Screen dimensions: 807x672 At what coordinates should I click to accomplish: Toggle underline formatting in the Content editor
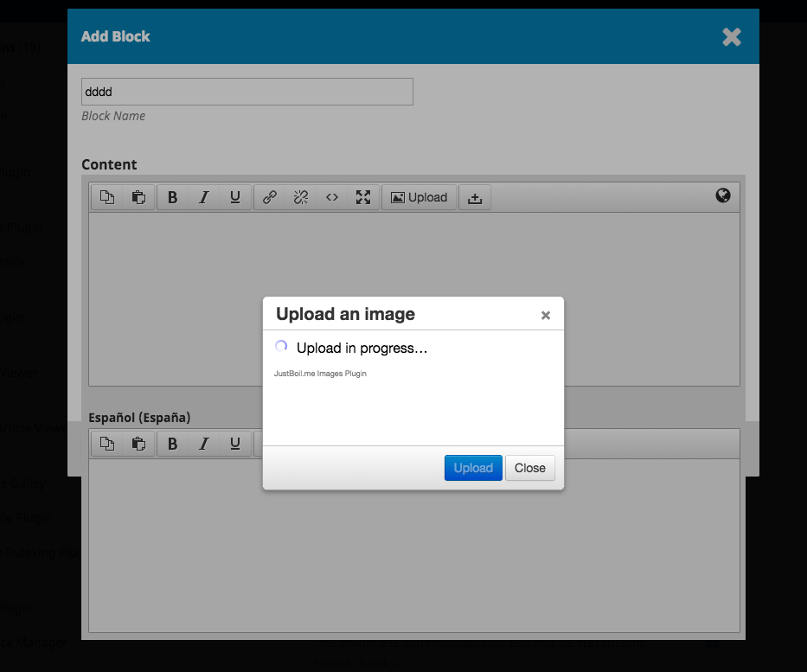[234, 196]
